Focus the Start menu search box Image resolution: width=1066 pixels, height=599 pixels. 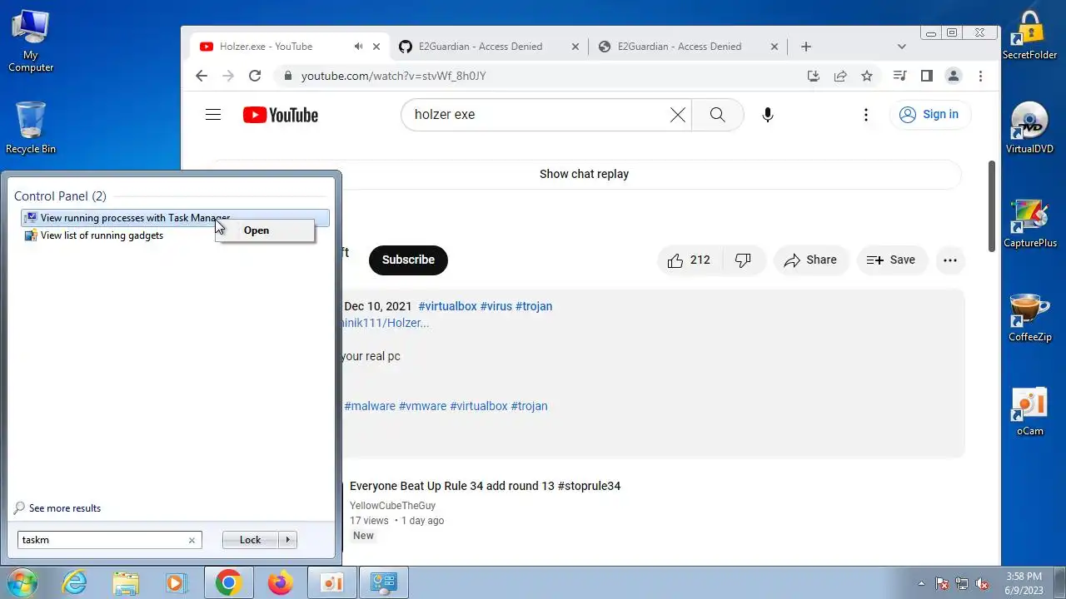tap(109, 540)
